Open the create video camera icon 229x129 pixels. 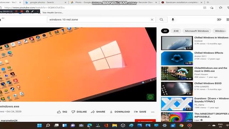click(x=219, y=20)
